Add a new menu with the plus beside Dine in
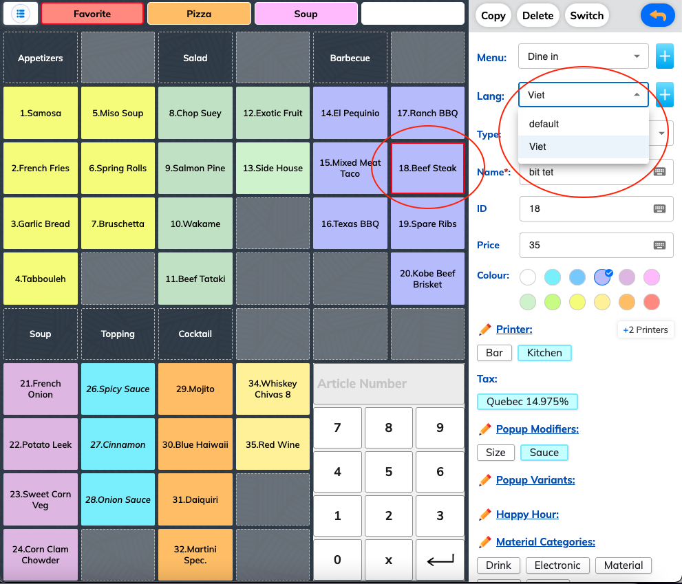This screenshot has width=682, height=584. pos(665,56)
